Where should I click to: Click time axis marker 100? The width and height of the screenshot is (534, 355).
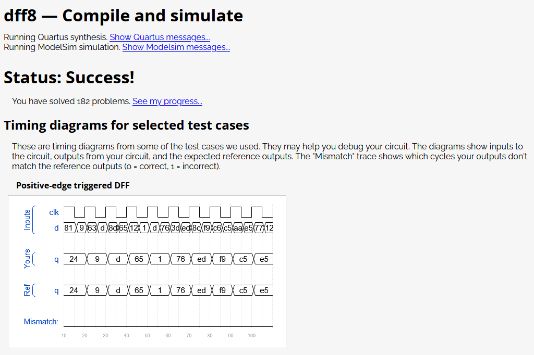click(x=252, y=336)
